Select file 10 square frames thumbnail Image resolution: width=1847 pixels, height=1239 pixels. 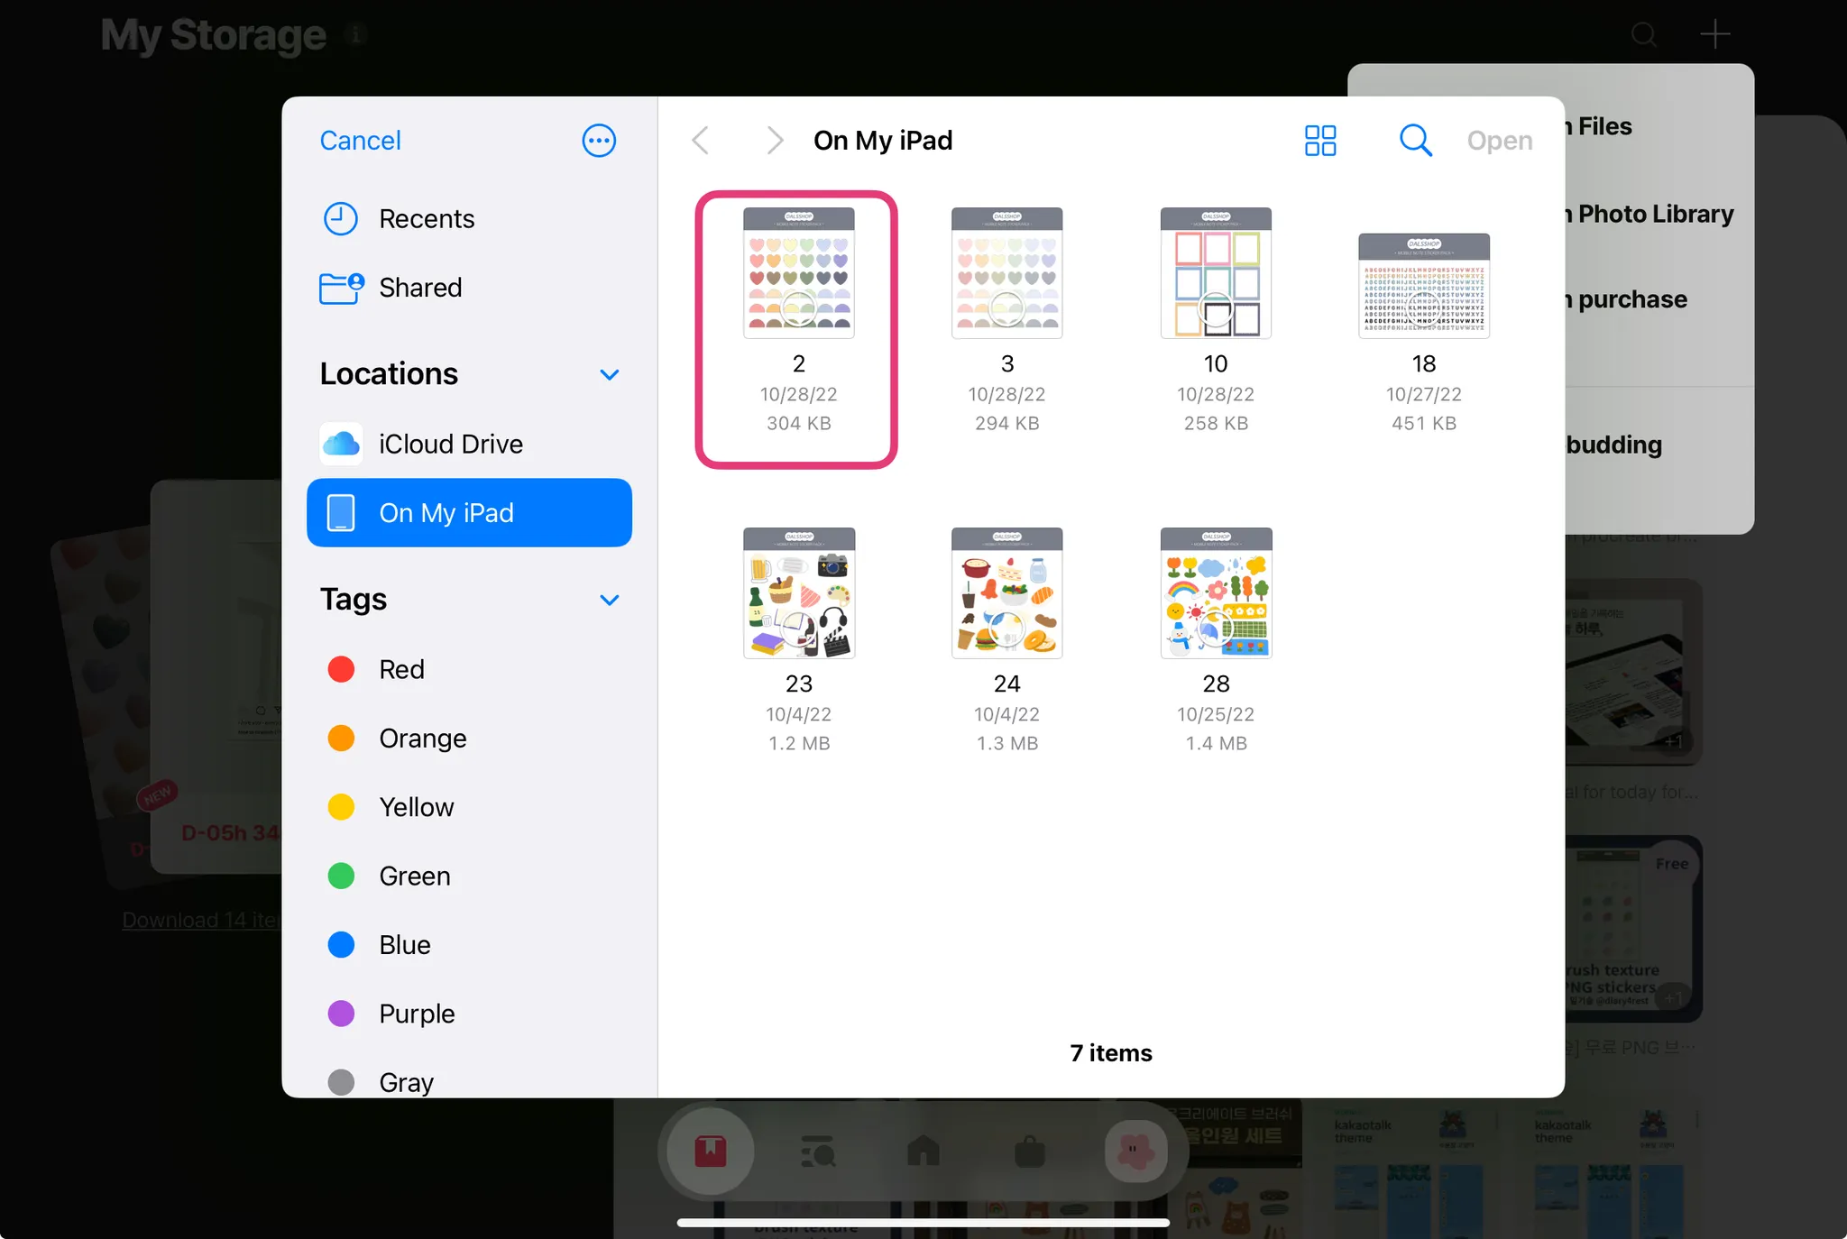click(1215, 274)
